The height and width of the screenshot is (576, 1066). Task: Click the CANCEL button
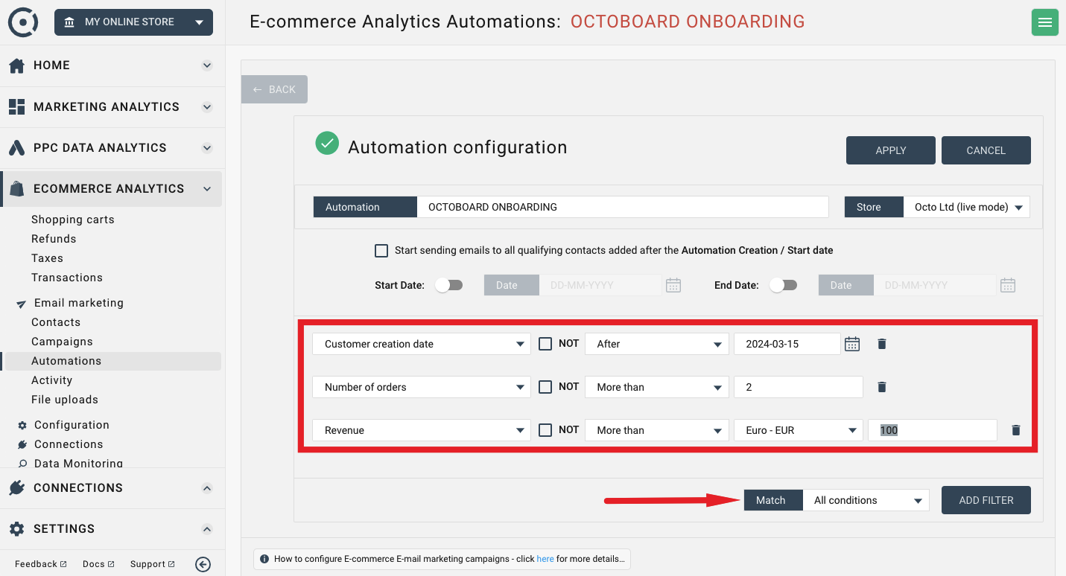[x=986, y=150]
